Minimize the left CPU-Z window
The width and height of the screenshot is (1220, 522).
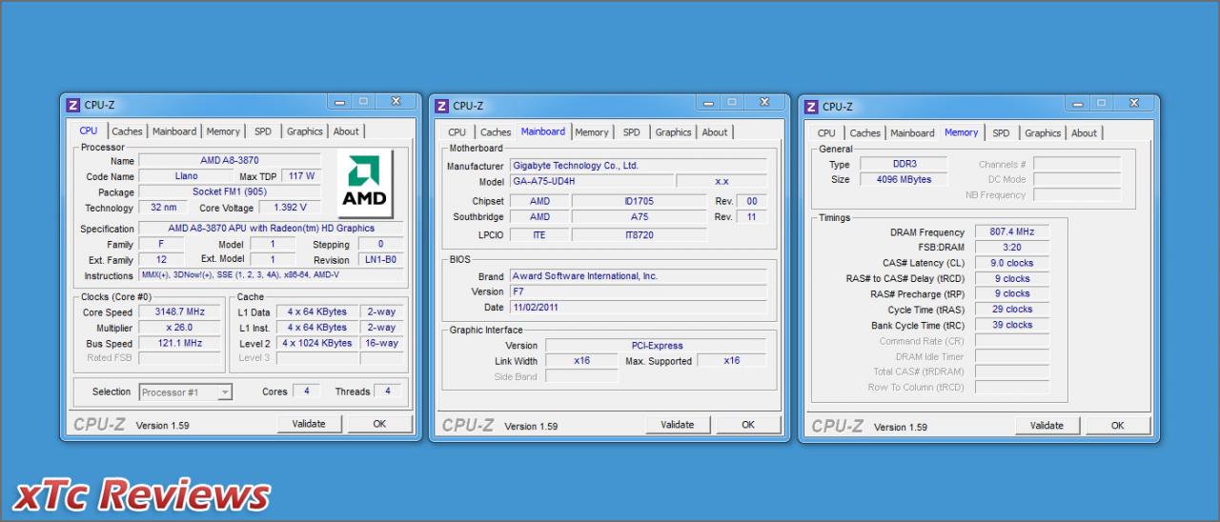(340, 101)
